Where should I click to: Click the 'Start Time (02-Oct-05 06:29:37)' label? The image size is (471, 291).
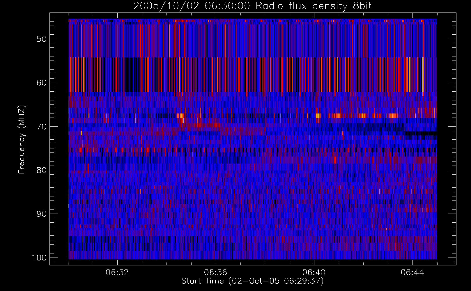(252, 281)
